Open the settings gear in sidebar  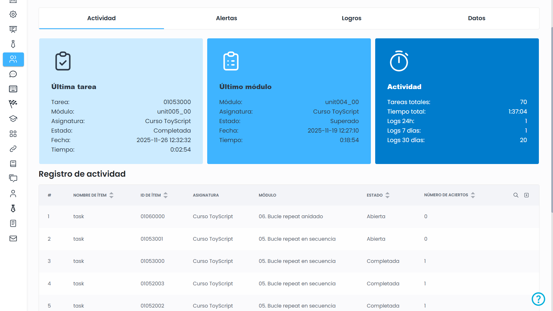coord(13,14)
